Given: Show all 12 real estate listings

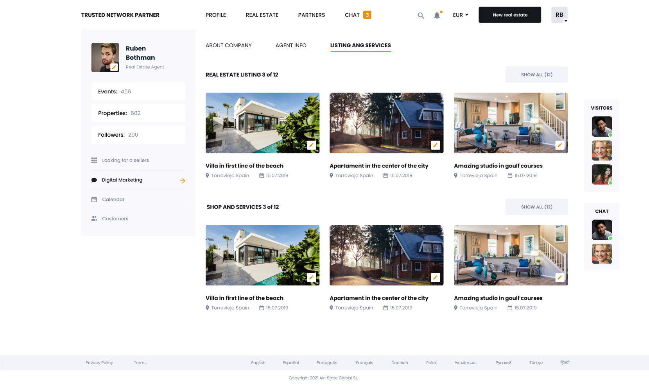Looking at the screenshot, I should tap(536, 75).
